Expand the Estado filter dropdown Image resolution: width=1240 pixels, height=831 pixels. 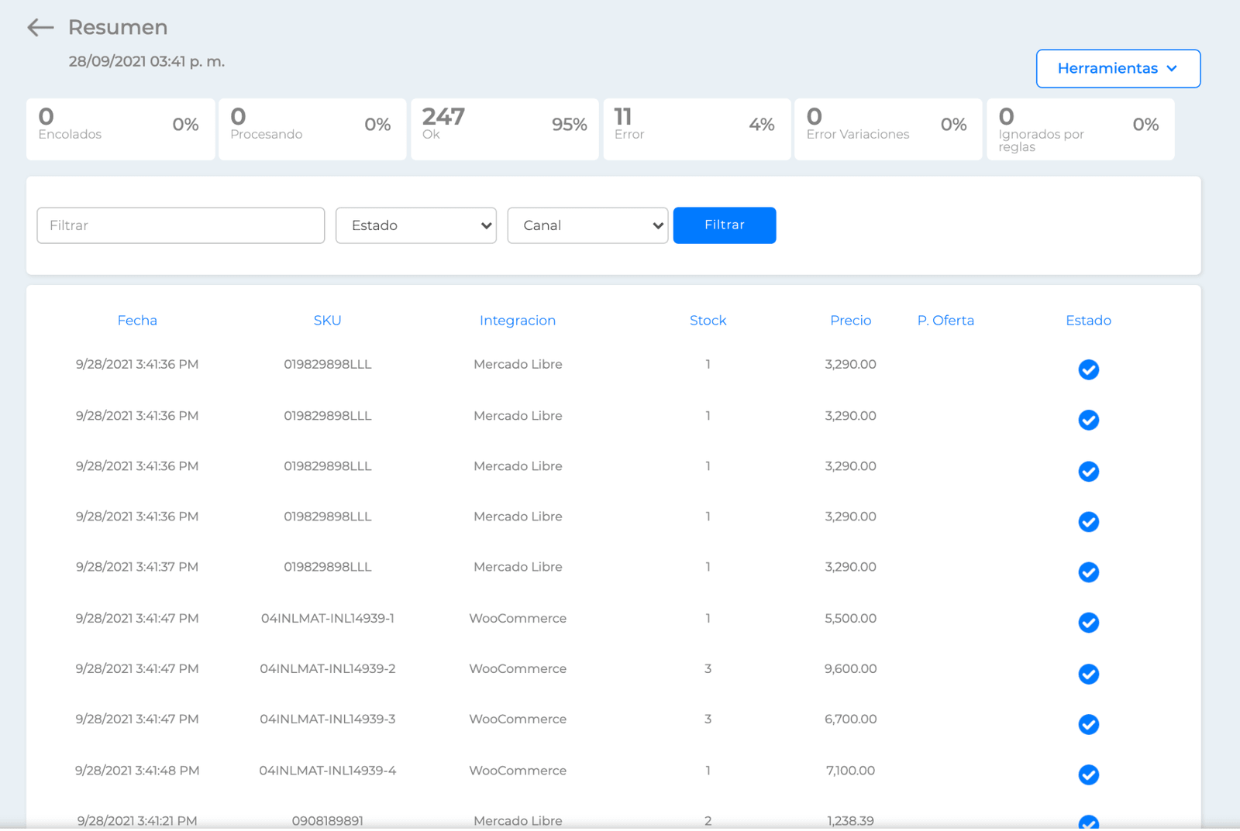[x=416, y=225]
